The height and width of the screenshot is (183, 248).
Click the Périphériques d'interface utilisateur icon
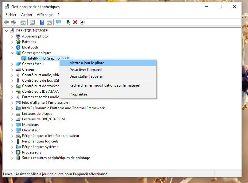(18, 136)
